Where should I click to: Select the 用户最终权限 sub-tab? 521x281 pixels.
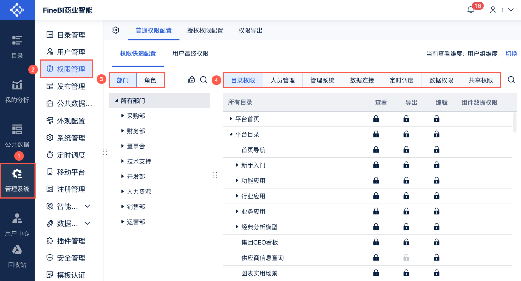[x=190, y=54]
